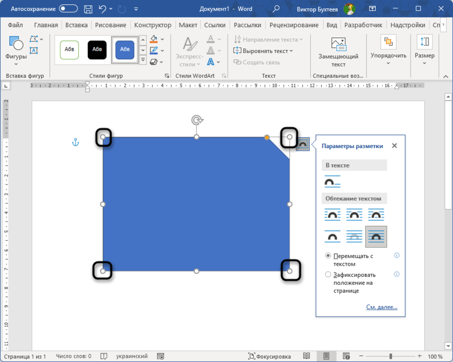
Task: Select 'Перемещать с текстом' radio button
Action: [328, 255]
